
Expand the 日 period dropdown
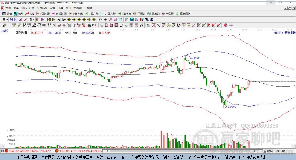coord(7,20)
